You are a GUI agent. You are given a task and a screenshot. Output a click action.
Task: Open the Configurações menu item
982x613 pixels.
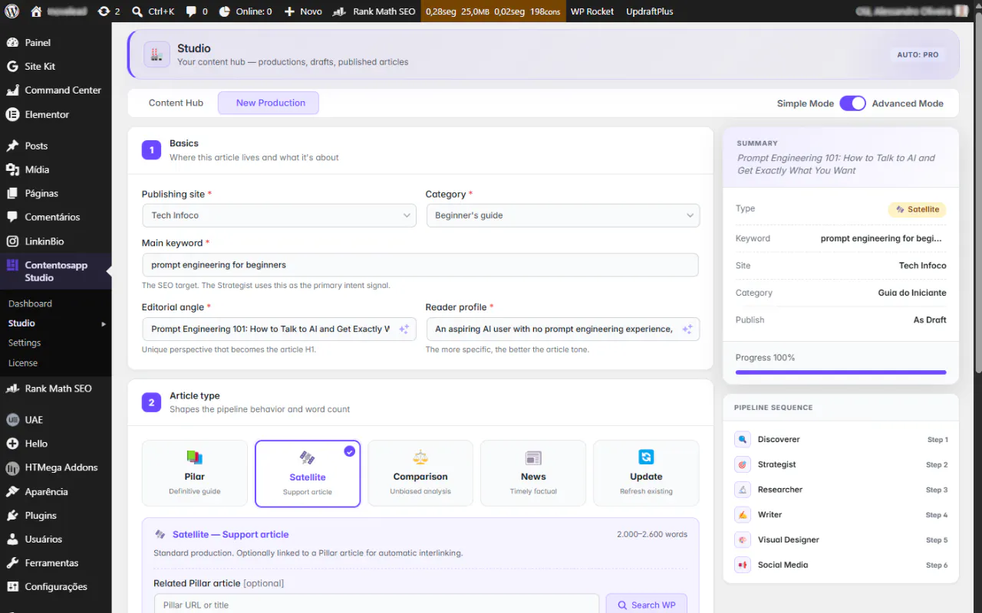(56, 587)
